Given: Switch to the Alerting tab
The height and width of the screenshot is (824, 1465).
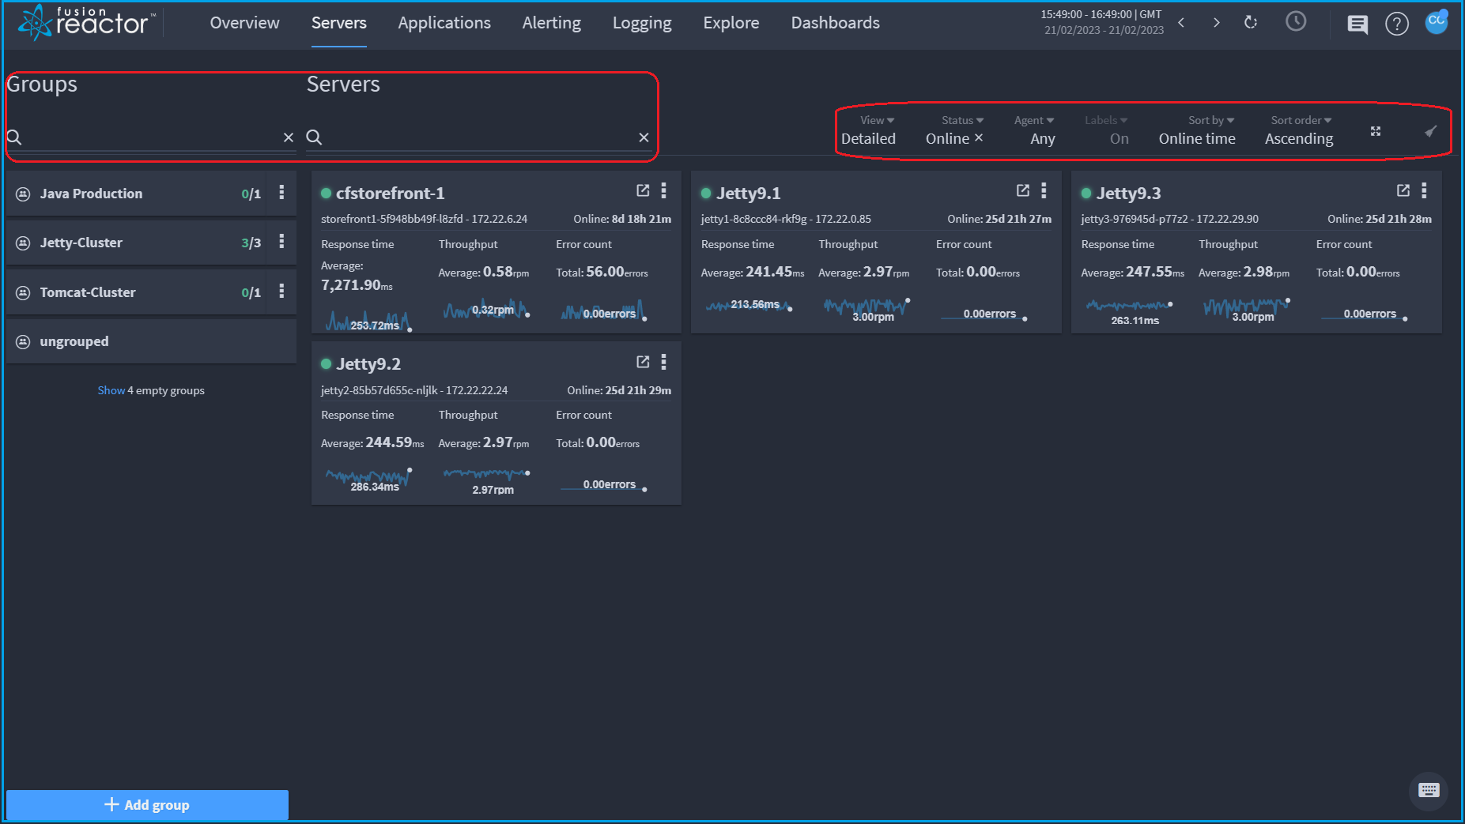Looking at the screenshot, I should (x=551, y=23).
